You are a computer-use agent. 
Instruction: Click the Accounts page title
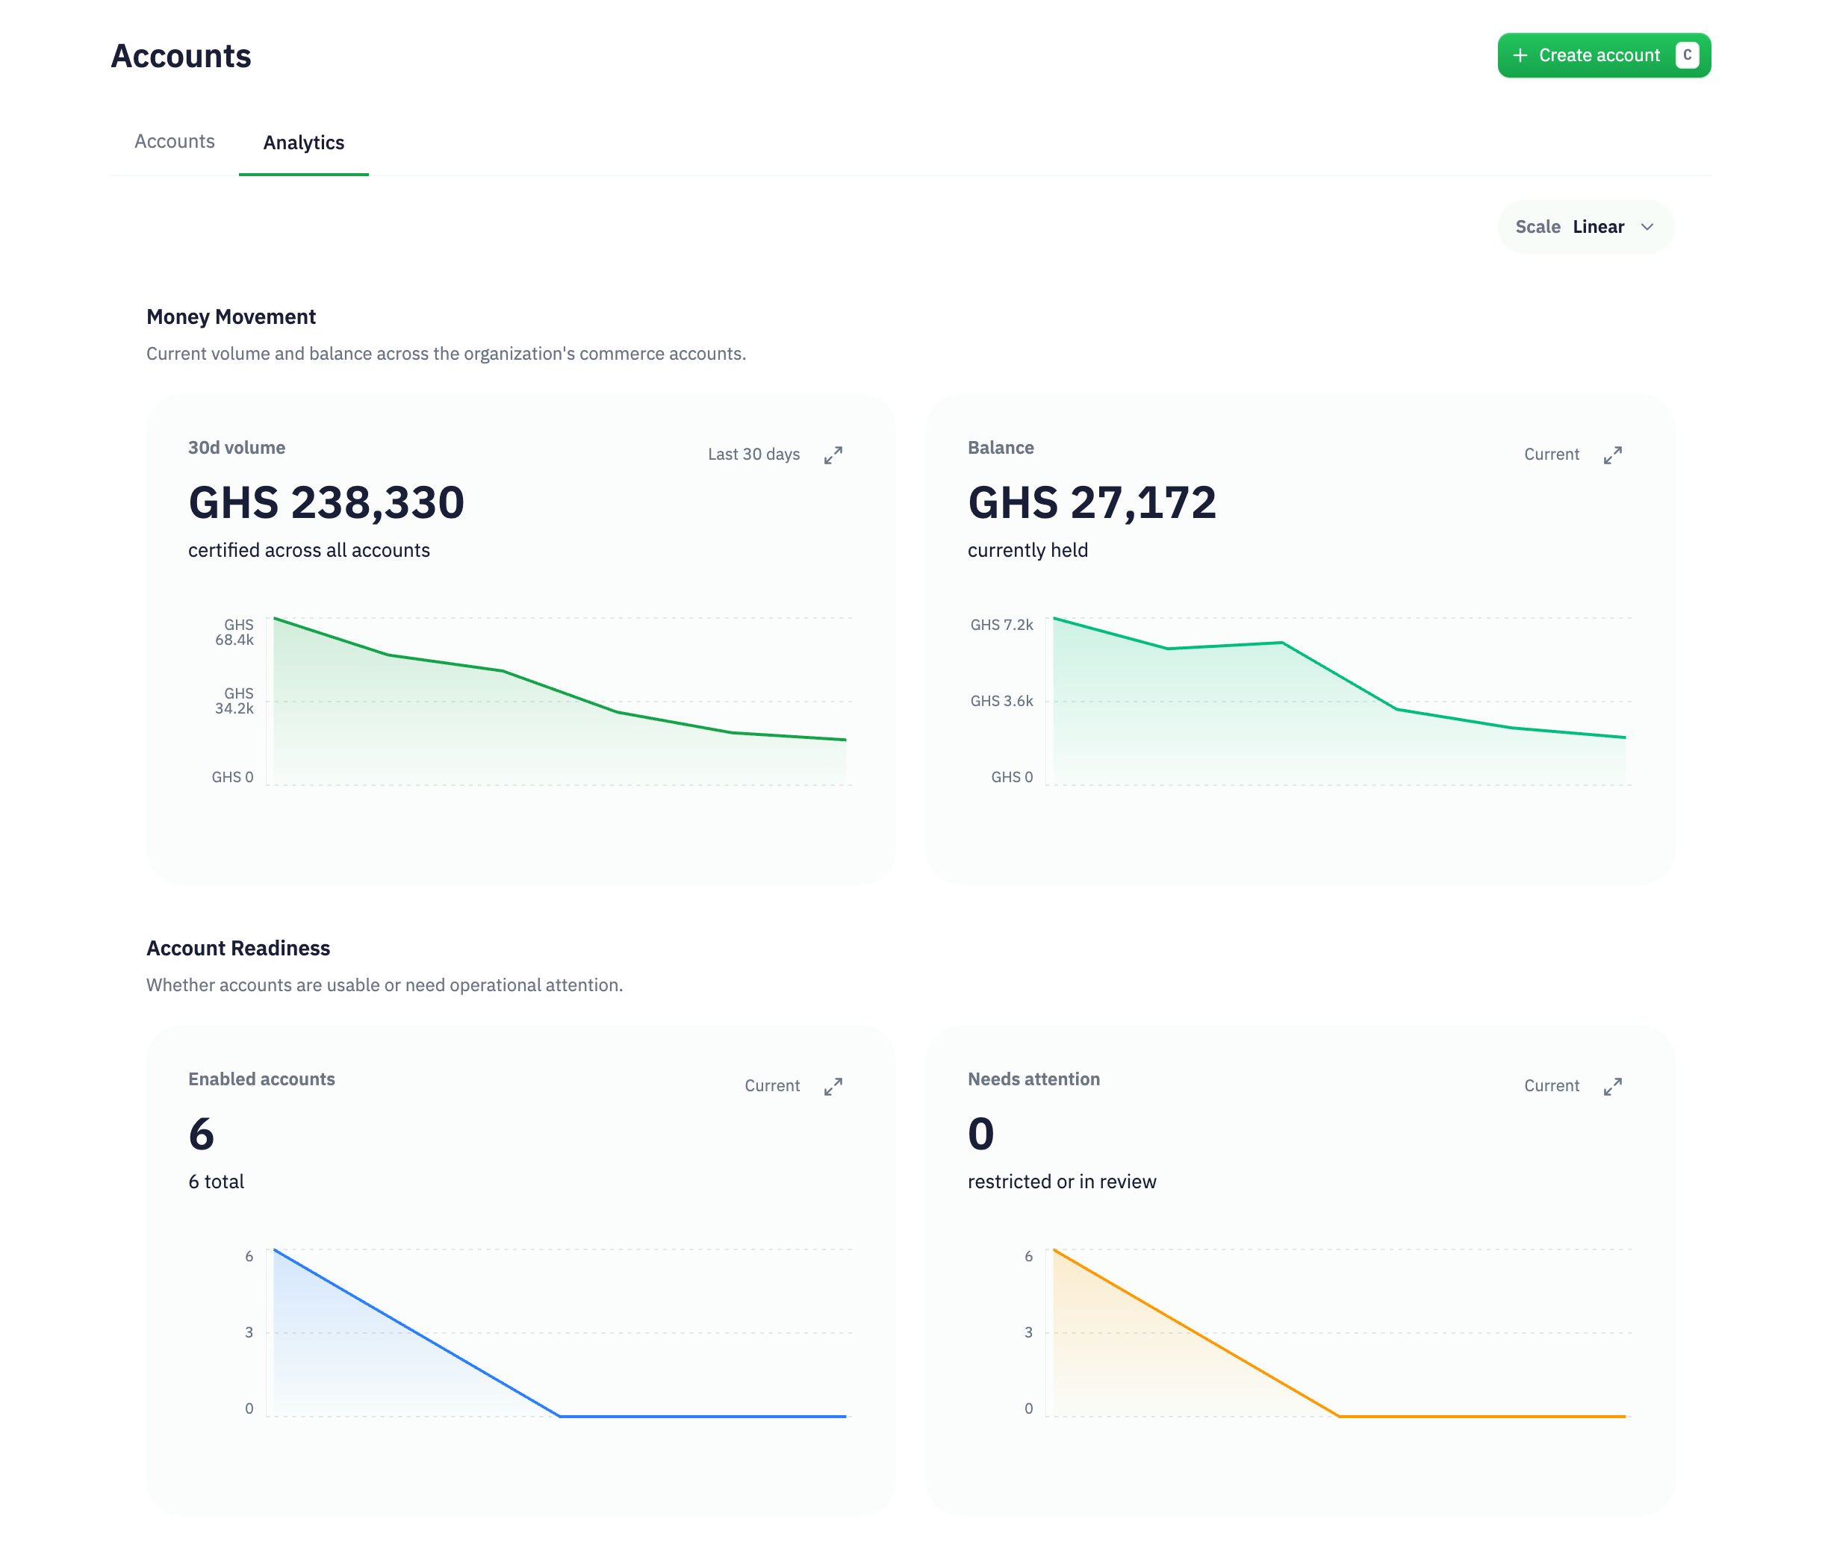181,55
